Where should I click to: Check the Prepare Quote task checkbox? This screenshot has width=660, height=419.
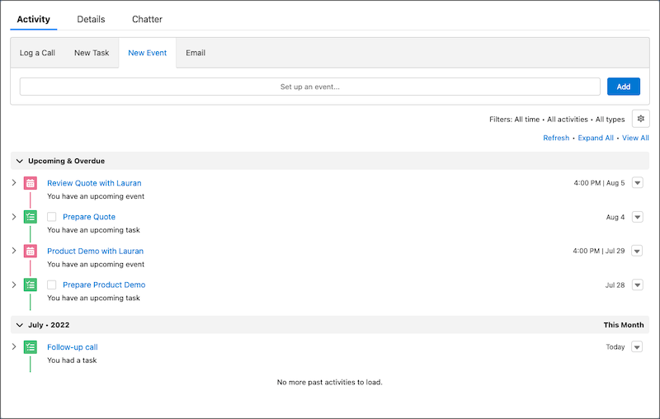click(52, 217)
